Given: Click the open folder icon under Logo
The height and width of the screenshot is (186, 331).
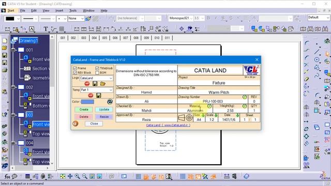Looking at the screenshot, I should [103, 84].
